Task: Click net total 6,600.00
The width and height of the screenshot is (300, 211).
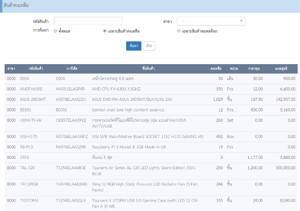Action: (x=288, y=89)
